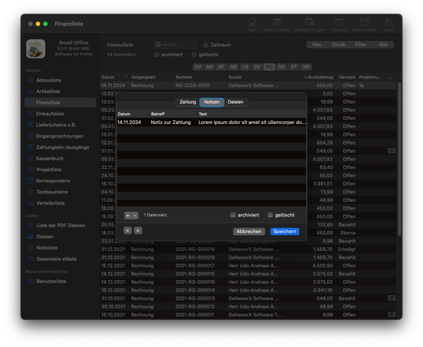The height and width of the screenshot is (347, 423).
Task: Click the Abbrechen button
Action: (249, 232)
